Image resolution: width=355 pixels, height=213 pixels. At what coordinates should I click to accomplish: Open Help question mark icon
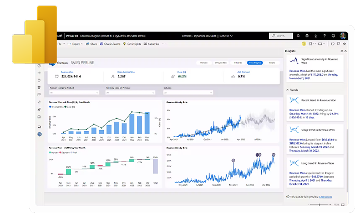[x=324, y=36]
